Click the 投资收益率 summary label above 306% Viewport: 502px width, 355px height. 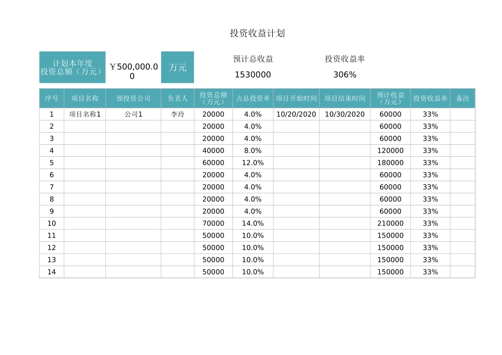tap(345, 59)
